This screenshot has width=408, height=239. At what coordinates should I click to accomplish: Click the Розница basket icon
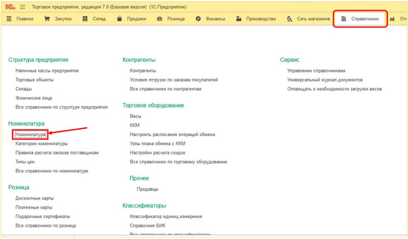pyautogui.click(x=160, y=19)
